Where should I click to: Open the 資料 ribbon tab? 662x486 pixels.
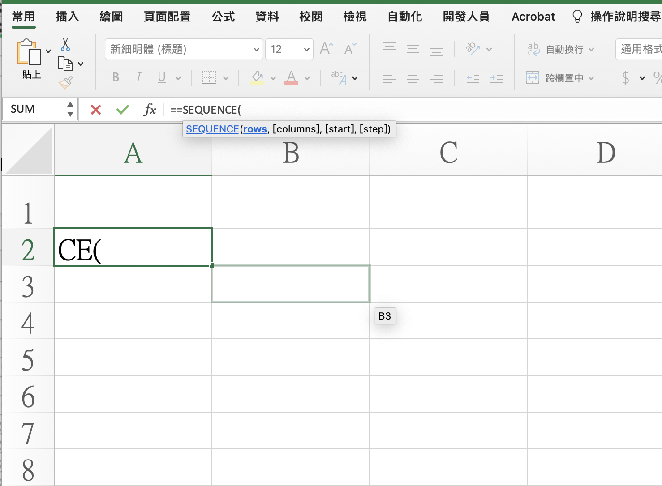pos(267,17)
